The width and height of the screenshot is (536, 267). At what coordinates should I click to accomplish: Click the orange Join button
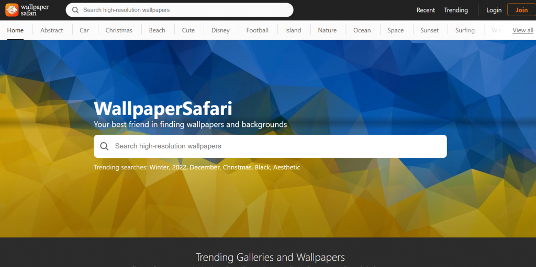point(521,10)
